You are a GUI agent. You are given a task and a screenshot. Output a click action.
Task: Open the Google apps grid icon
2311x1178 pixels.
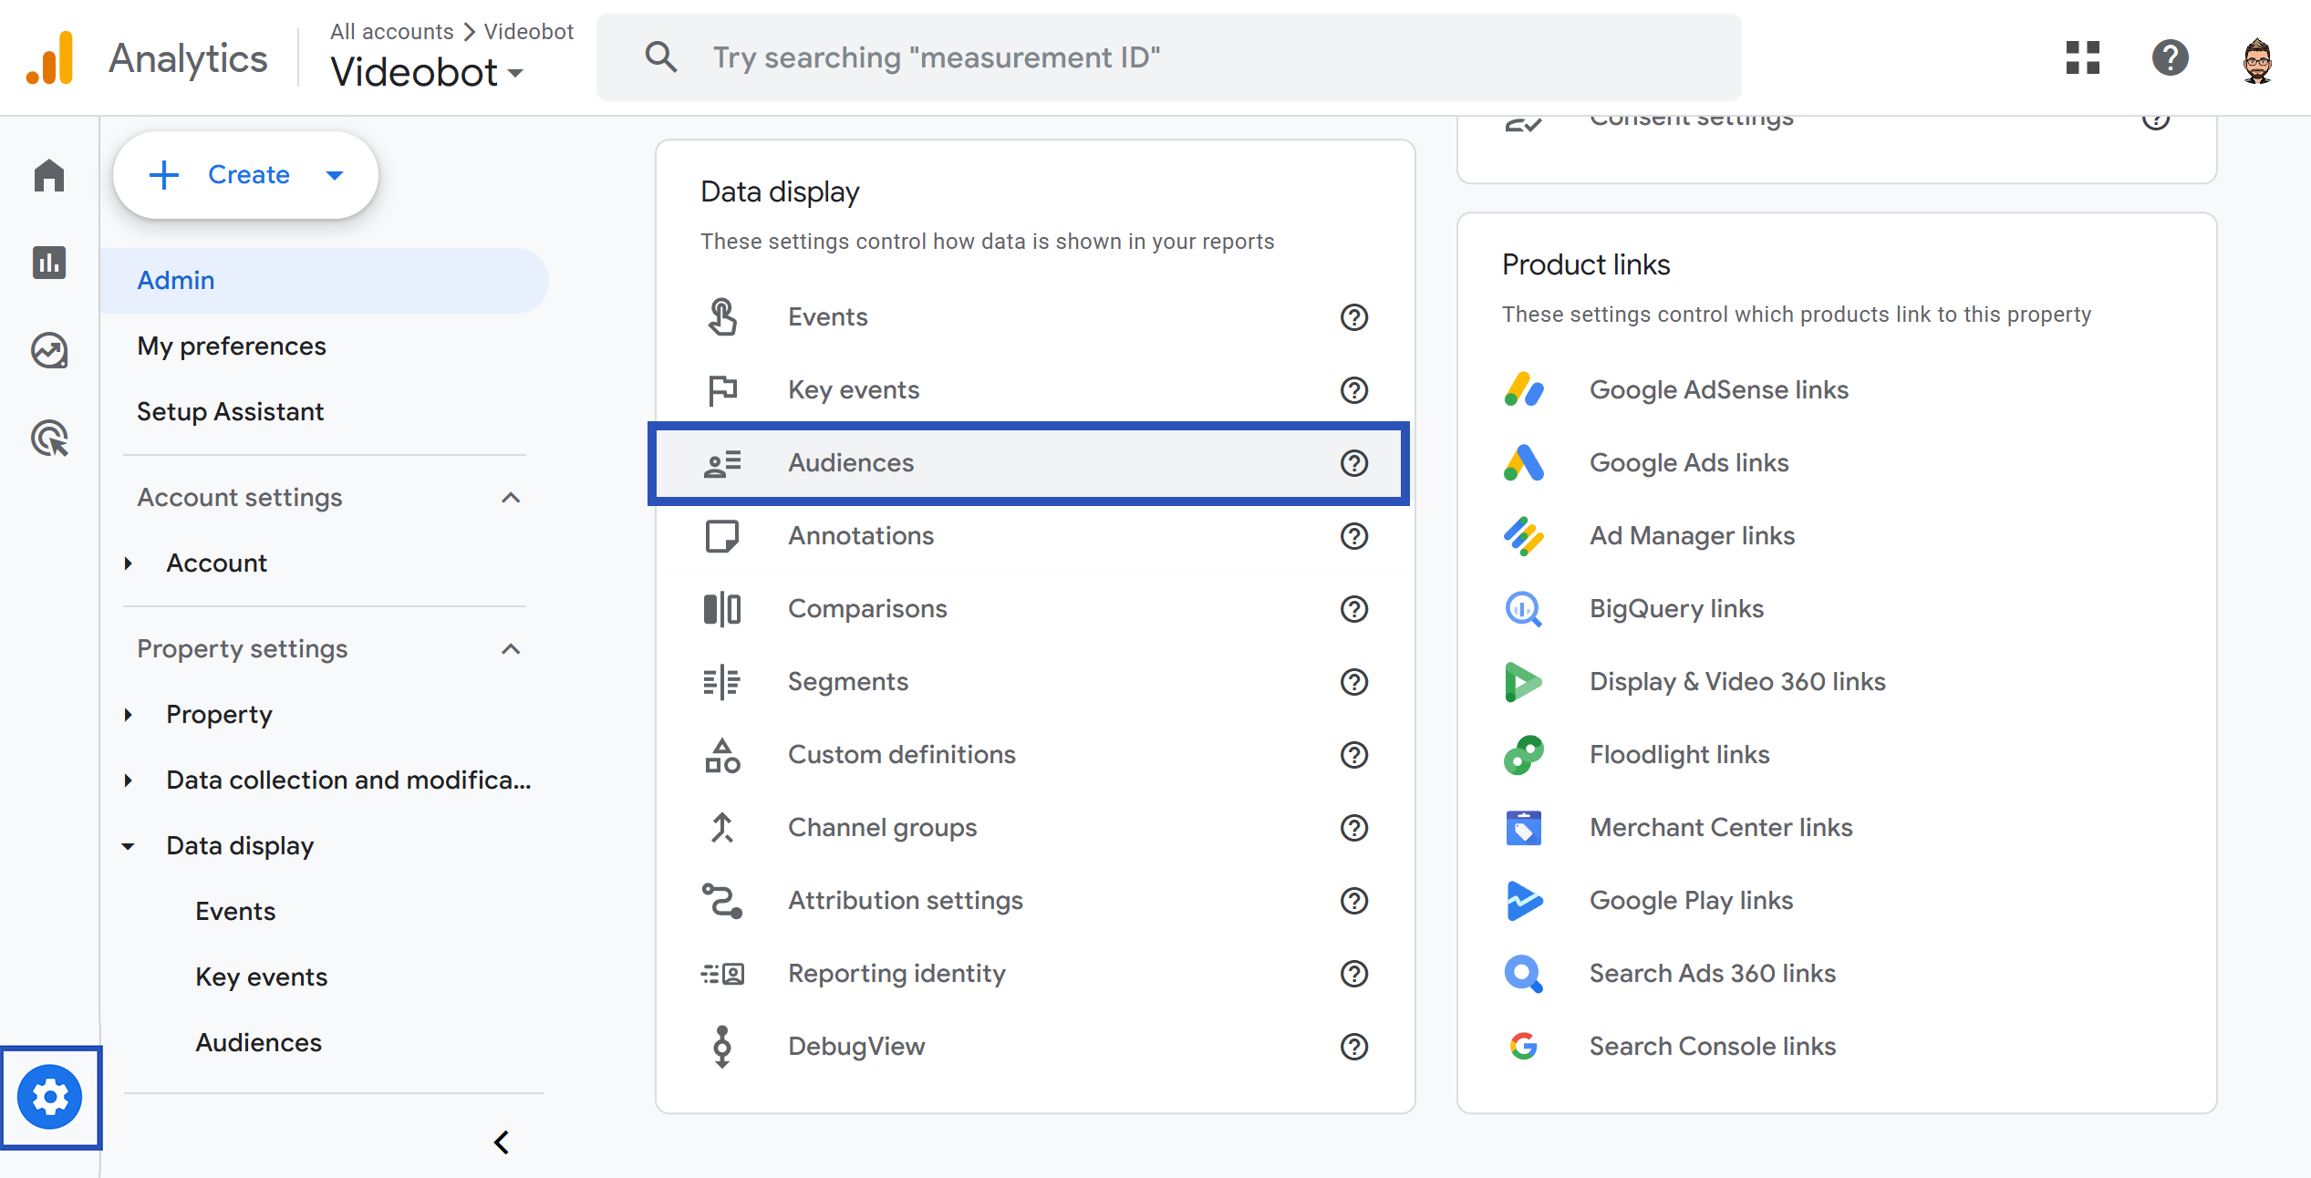tap(2083, 57)
